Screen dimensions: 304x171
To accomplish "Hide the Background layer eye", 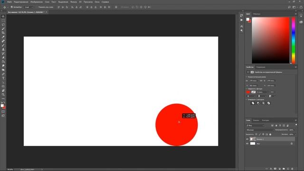I will (x=247, y=143).
